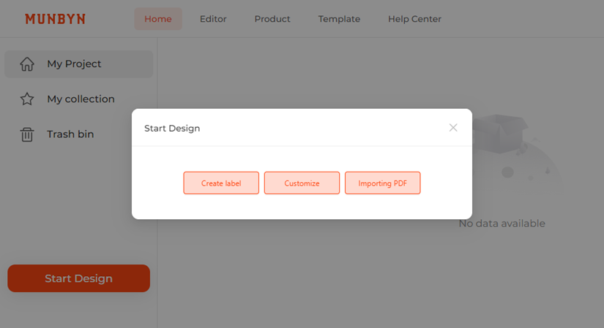This screenshot has height=328, width=604.
Task: Visit the Help Center tab
Action: [414, 19]
